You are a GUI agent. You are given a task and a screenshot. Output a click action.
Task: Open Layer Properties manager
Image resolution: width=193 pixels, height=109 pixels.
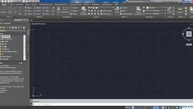[x=84, y=11]
